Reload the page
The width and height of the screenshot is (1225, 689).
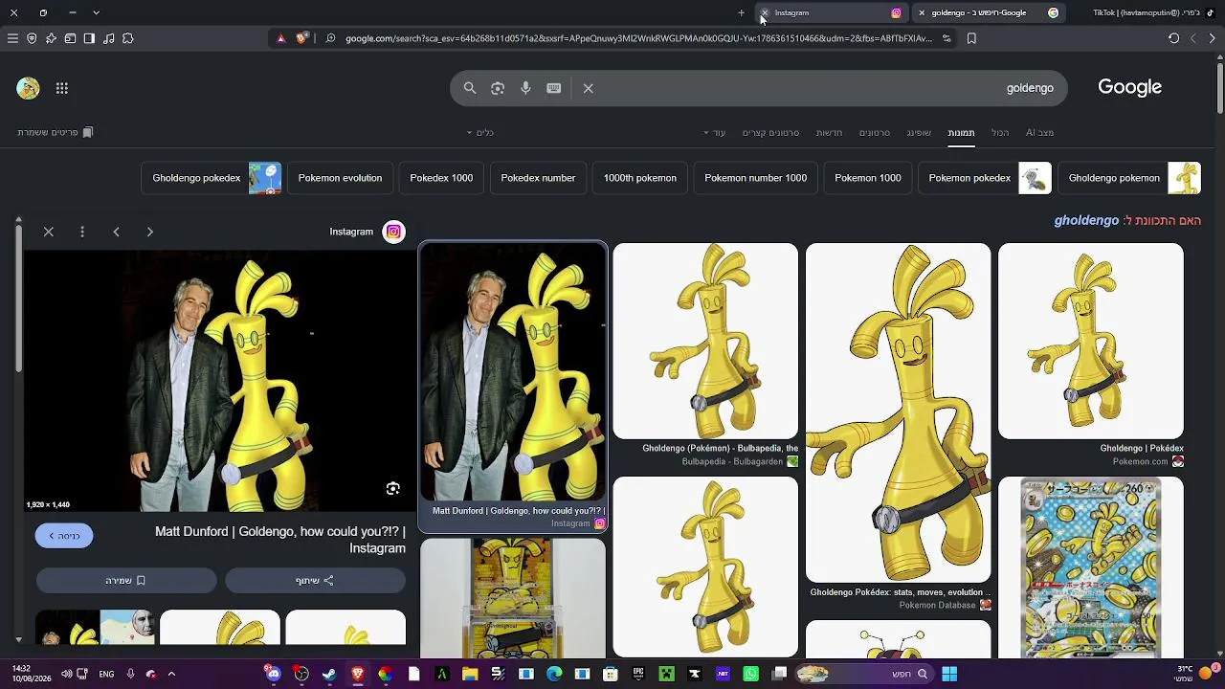(1173, 38)
